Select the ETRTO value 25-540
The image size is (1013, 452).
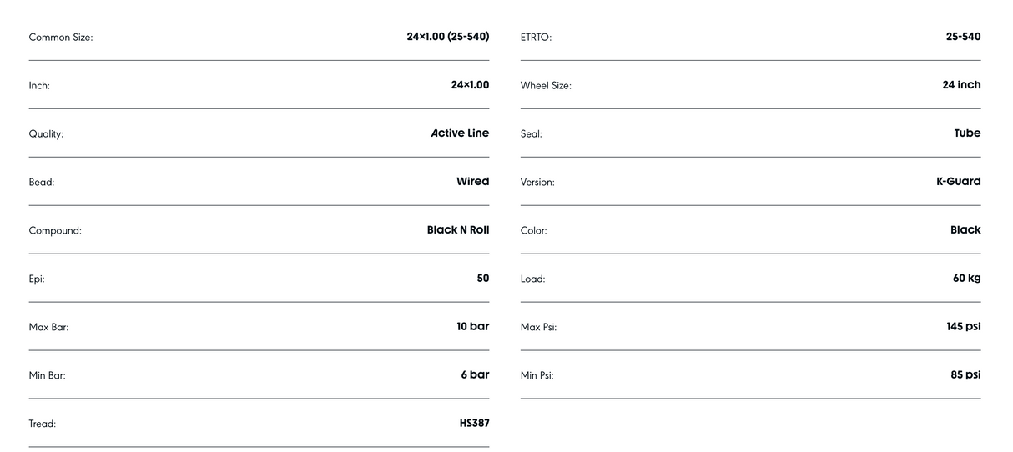(x=963, y=37)
